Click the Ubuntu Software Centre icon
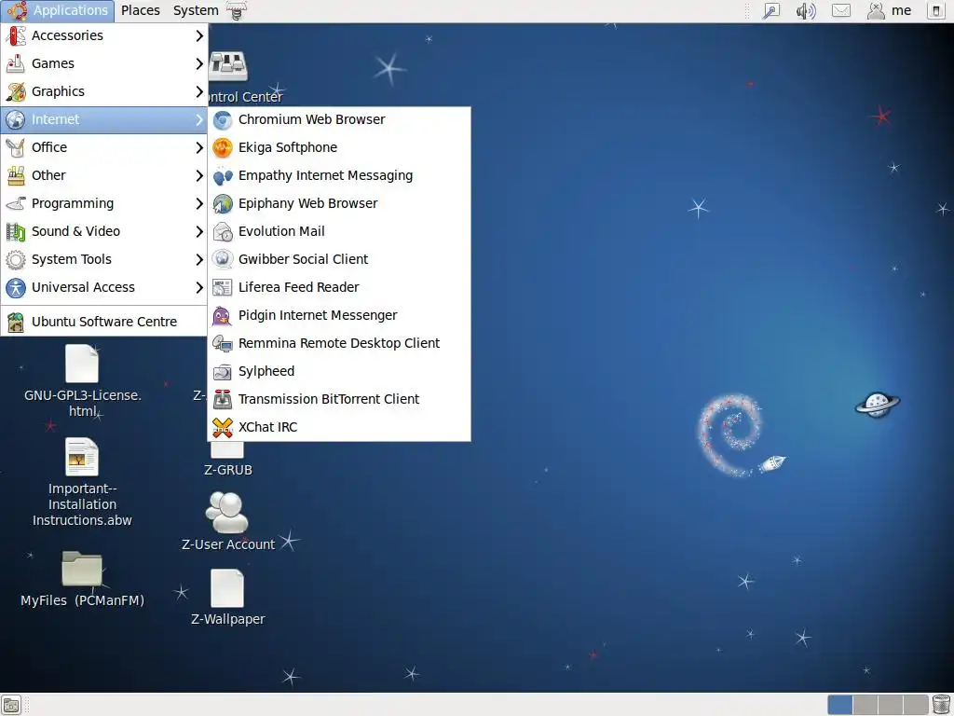The image size is (954, 716). (x=16, y=322)
